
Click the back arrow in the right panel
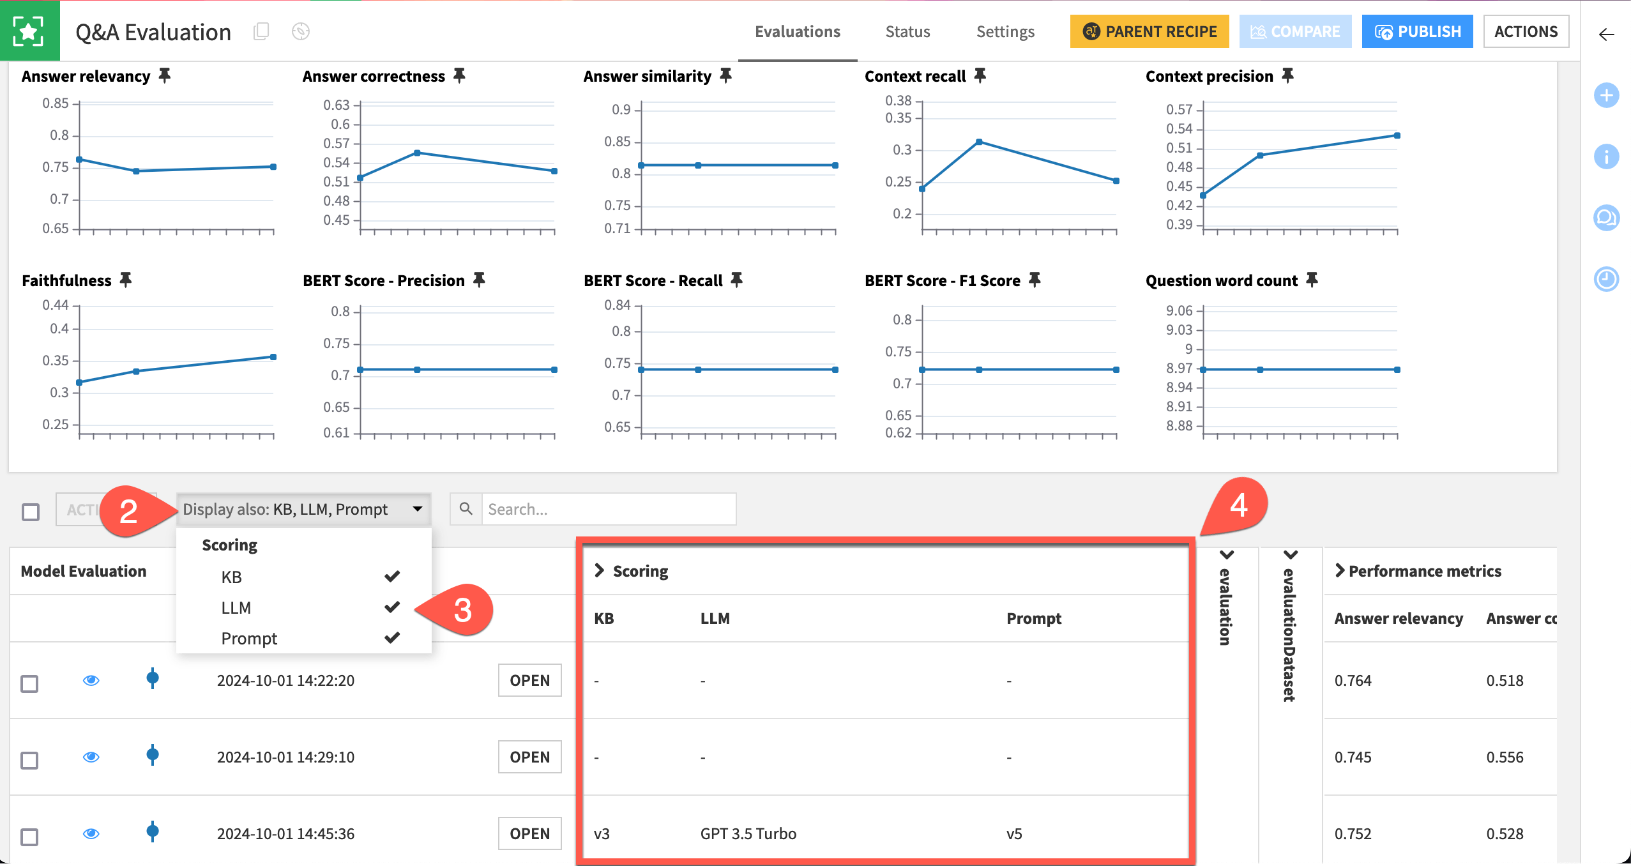click(x=1606, y=34)
